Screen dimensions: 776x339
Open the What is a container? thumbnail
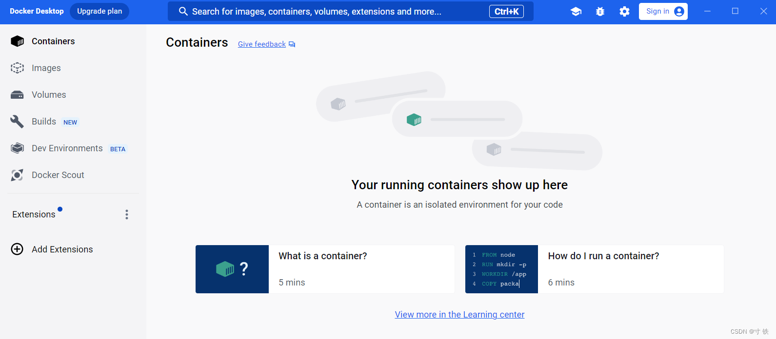[x=232, y=269]
